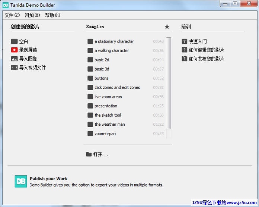Open the 如何编辑您的影片 tutorial
Viewport: 259px width, 207px height.
click(x=207, y=50)
